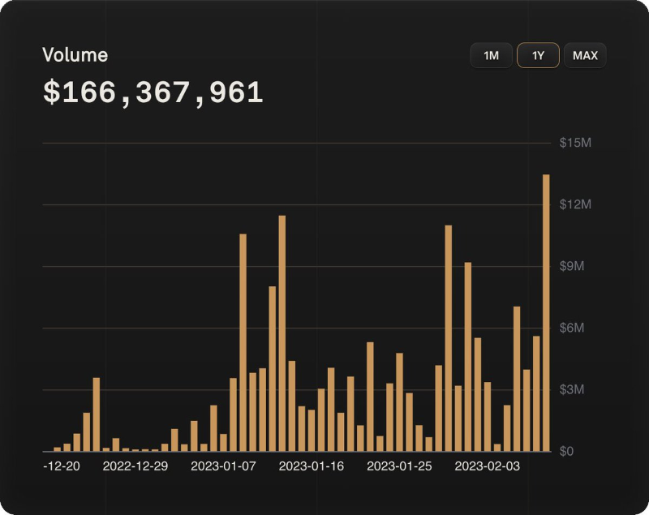Click the $12M y-axis label
The image size is (649, 515).
click(575, 204)
